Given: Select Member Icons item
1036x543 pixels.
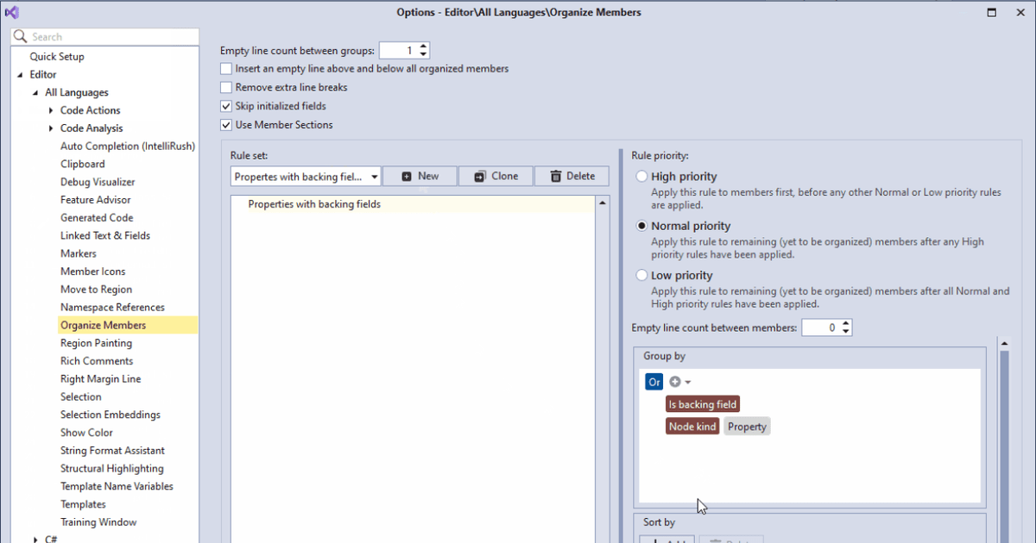Looking at the screenshot, I should 93,271.
